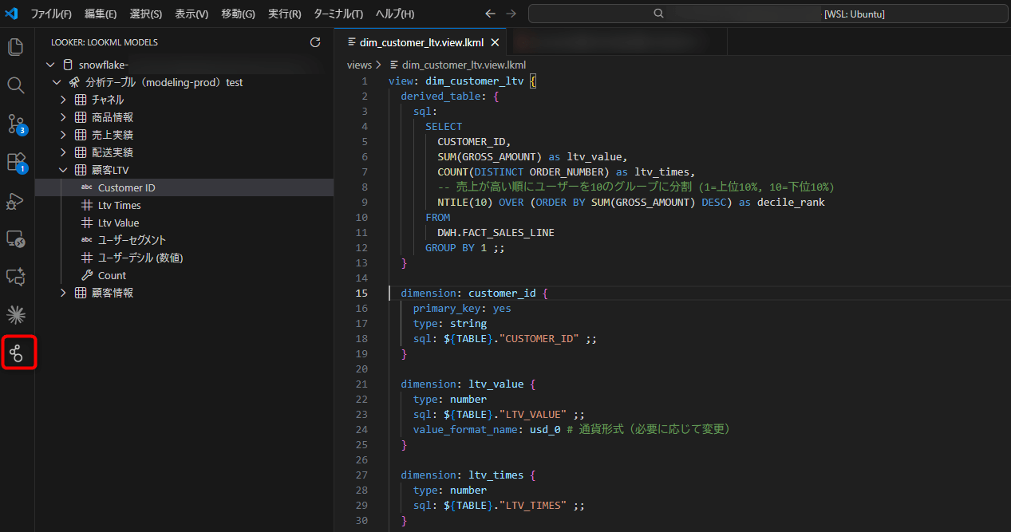This screenshot has height=532, width=1011.
Task: Open the 表示(V) menu
Action: (192, 14)
